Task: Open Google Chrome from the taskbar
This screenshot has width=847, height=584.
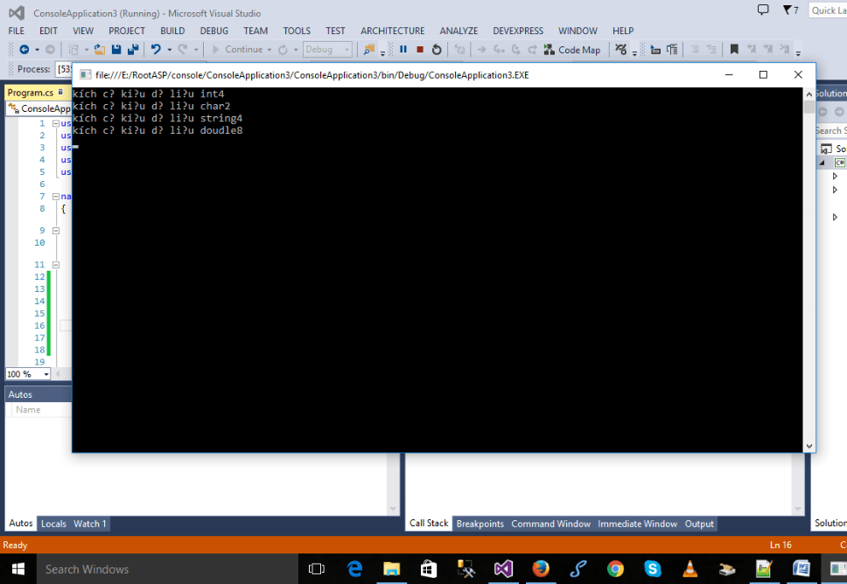Action: point(615,569)
